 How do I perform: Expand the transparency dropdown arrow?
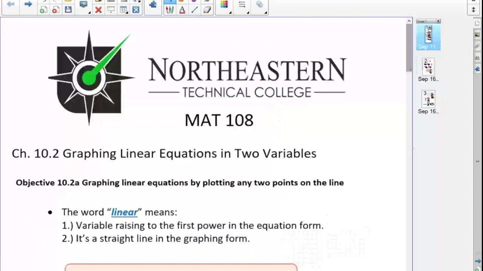[266, 12]
